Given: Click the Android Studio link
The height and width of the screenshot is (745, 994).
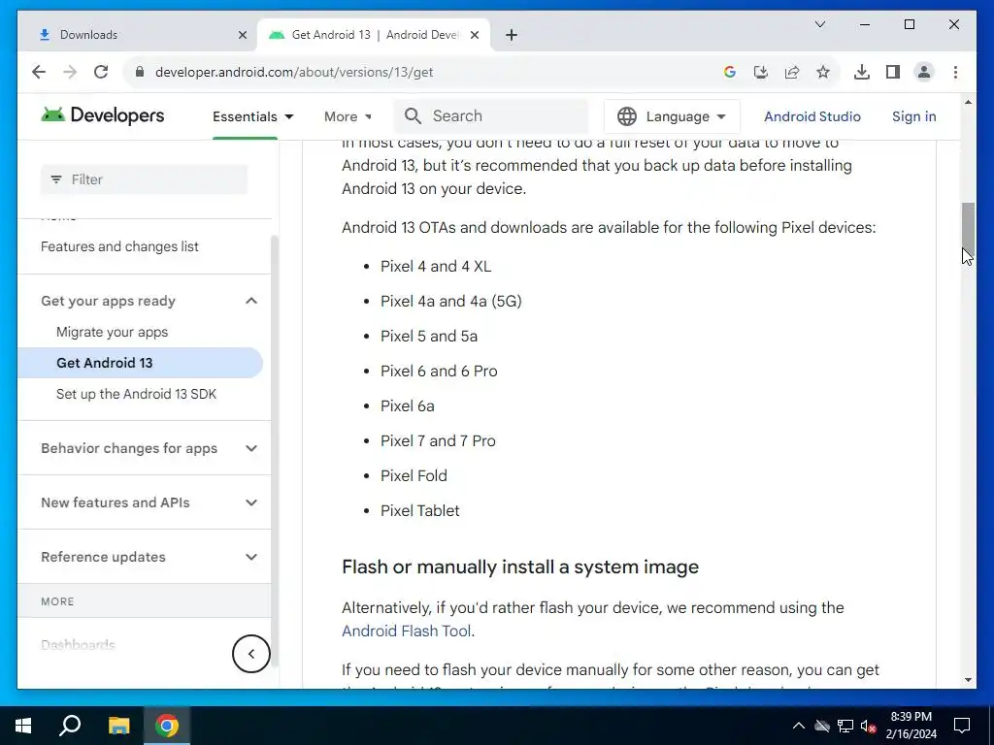Looking at the screenshot, I should click(x=812, y=116).
